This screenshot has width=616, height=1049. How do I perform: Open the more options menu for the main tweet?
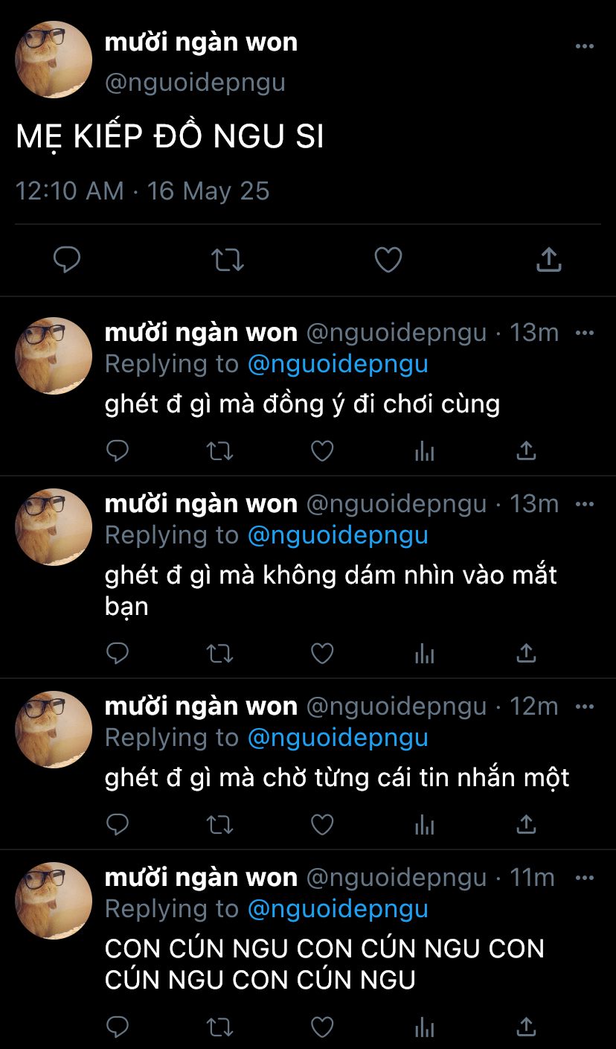click(x=585, y=46)
